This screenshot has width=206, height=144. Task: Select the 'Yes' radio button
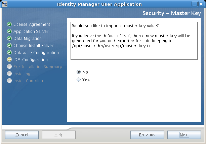79,80
